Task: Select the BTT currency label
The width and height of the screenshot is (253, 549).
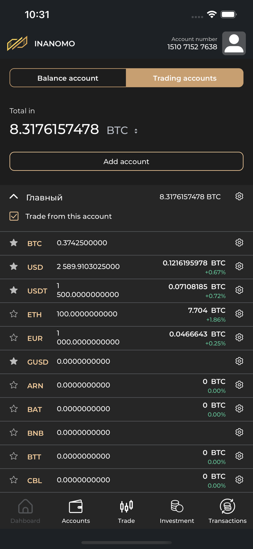Action: (34, 457)
